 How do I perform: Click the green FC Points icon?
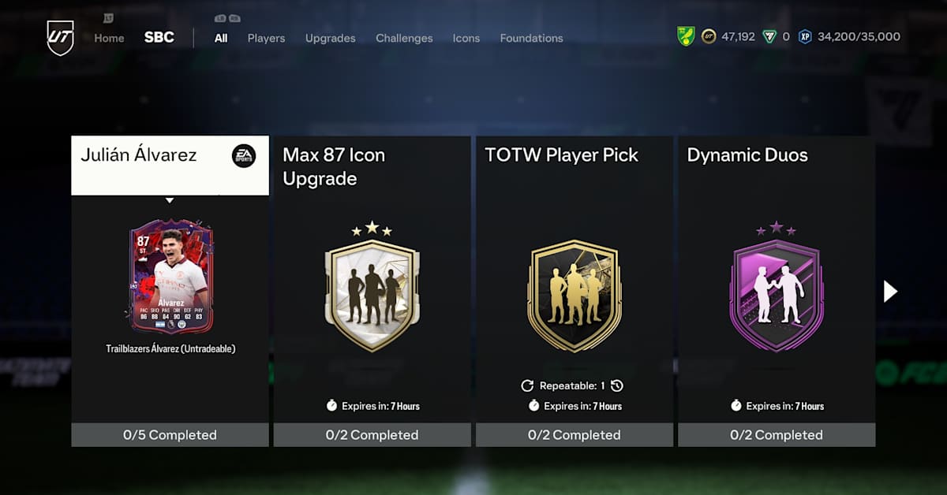tap(769, 36)
